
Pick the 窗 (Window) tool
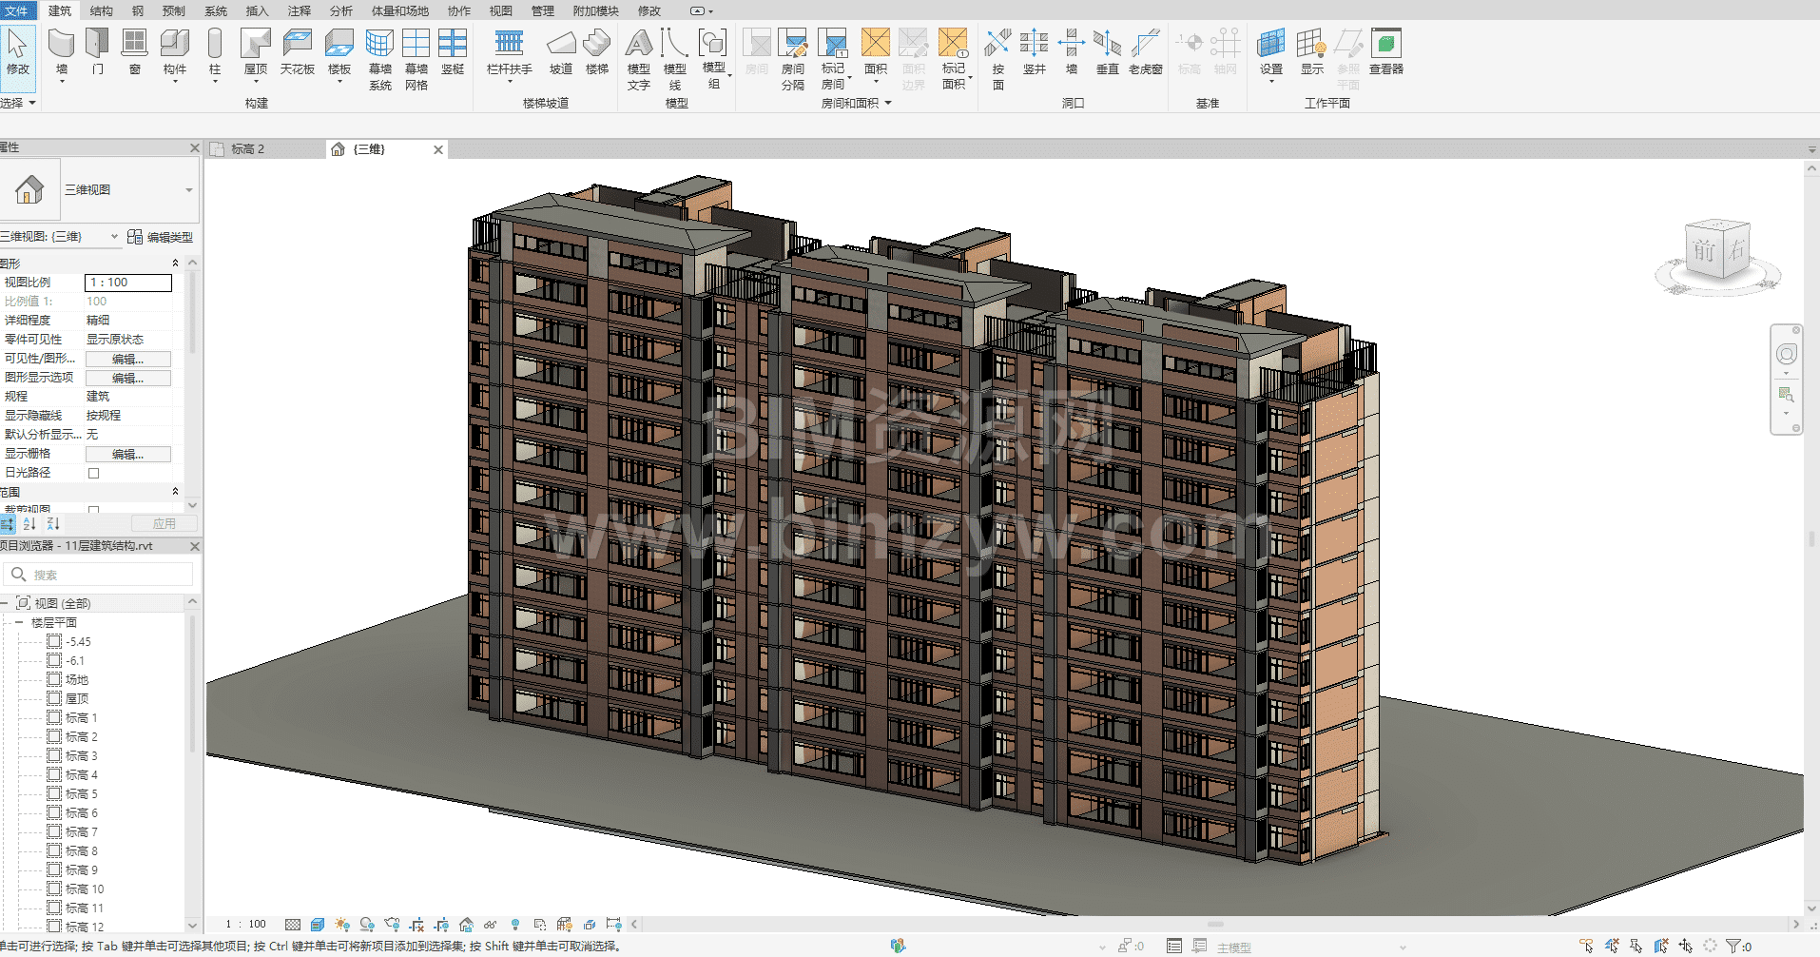(x=135, y=52)
